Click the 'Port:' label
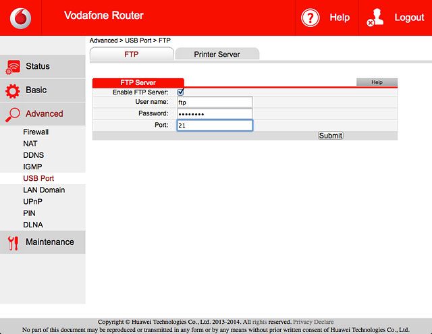This screenshot has width=432, height=334. pyautogui.click(x=161, y=125)
